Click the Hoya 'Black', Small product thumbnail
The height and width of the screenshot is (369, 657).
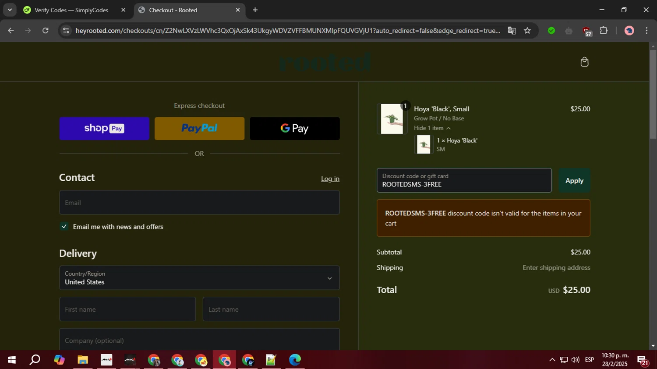click(392, 119)
